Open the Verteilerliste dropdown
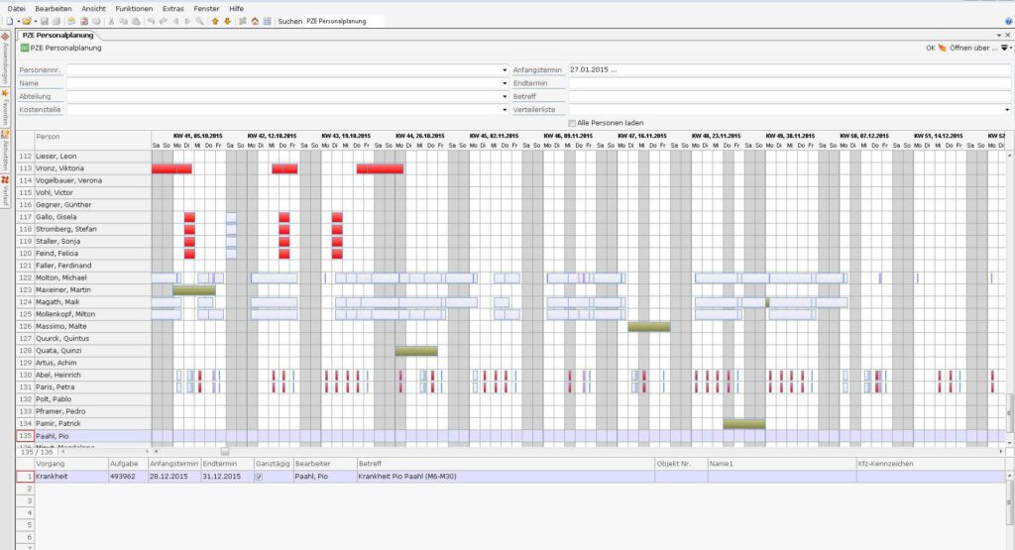The width and height of the screenshot is (1015, 550). point(1007,110)
